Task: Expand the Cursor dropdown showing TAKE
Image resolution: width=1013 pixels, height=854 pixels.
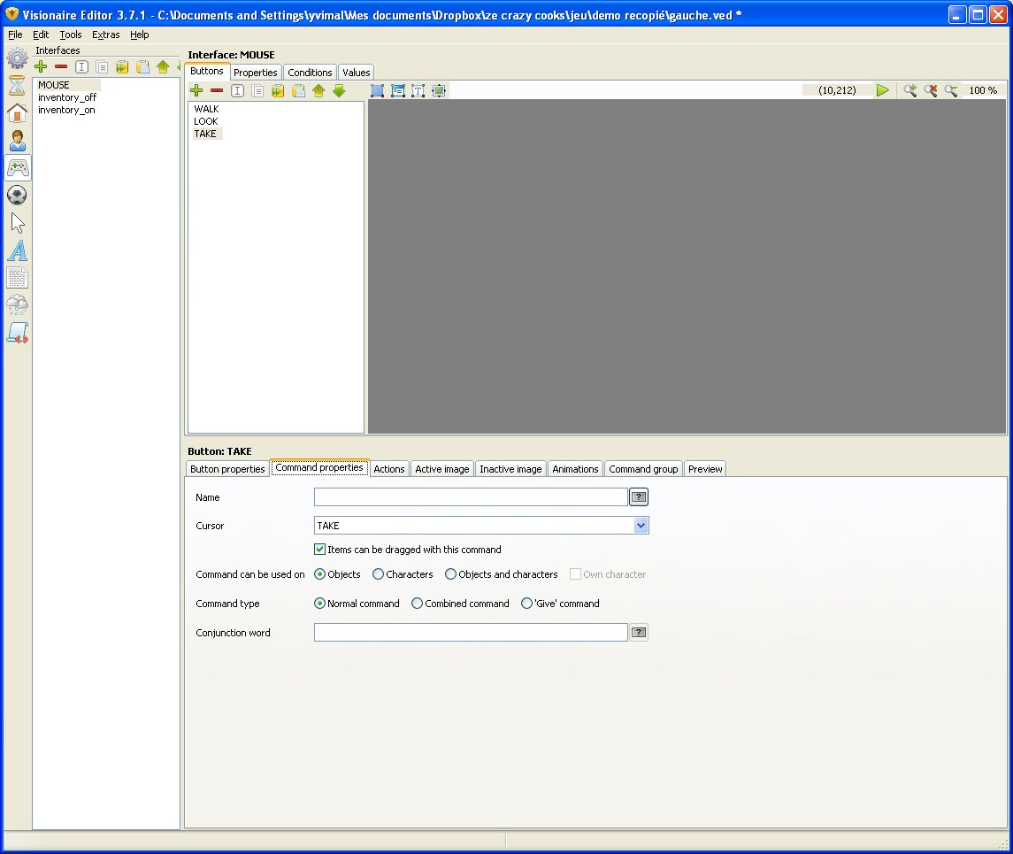Action: coord(641,525)
